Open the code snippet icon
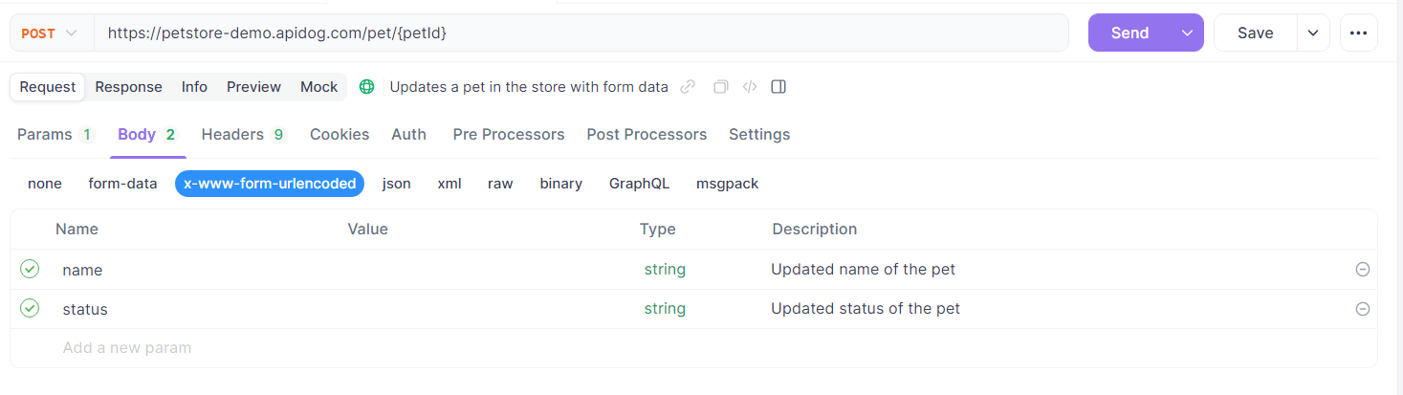This screenshot has width=1403, height=395. point(750,87)
